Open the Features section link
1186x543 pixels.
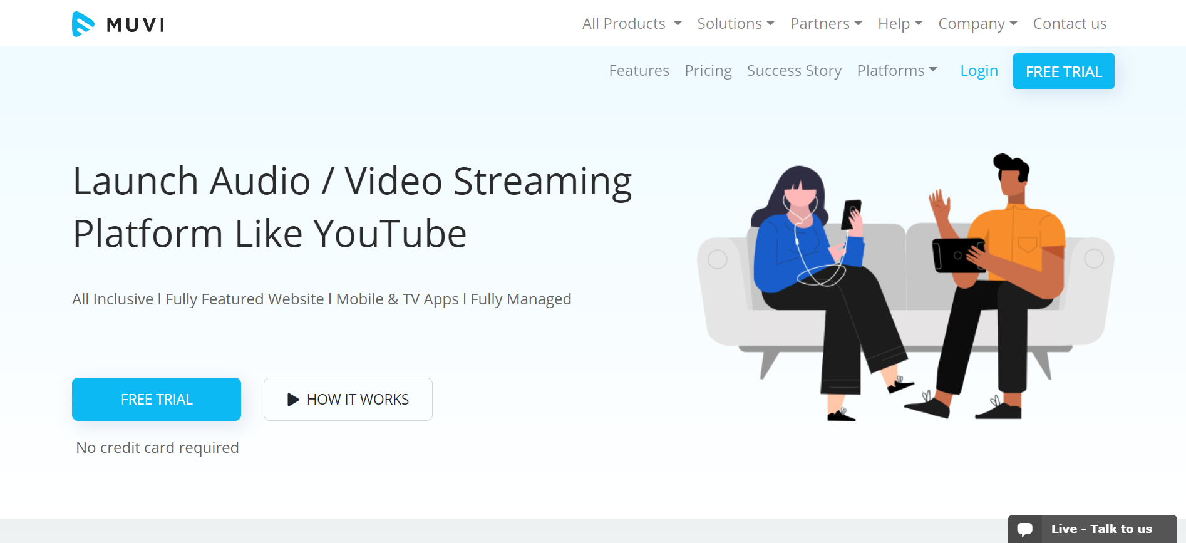point(639,71)
